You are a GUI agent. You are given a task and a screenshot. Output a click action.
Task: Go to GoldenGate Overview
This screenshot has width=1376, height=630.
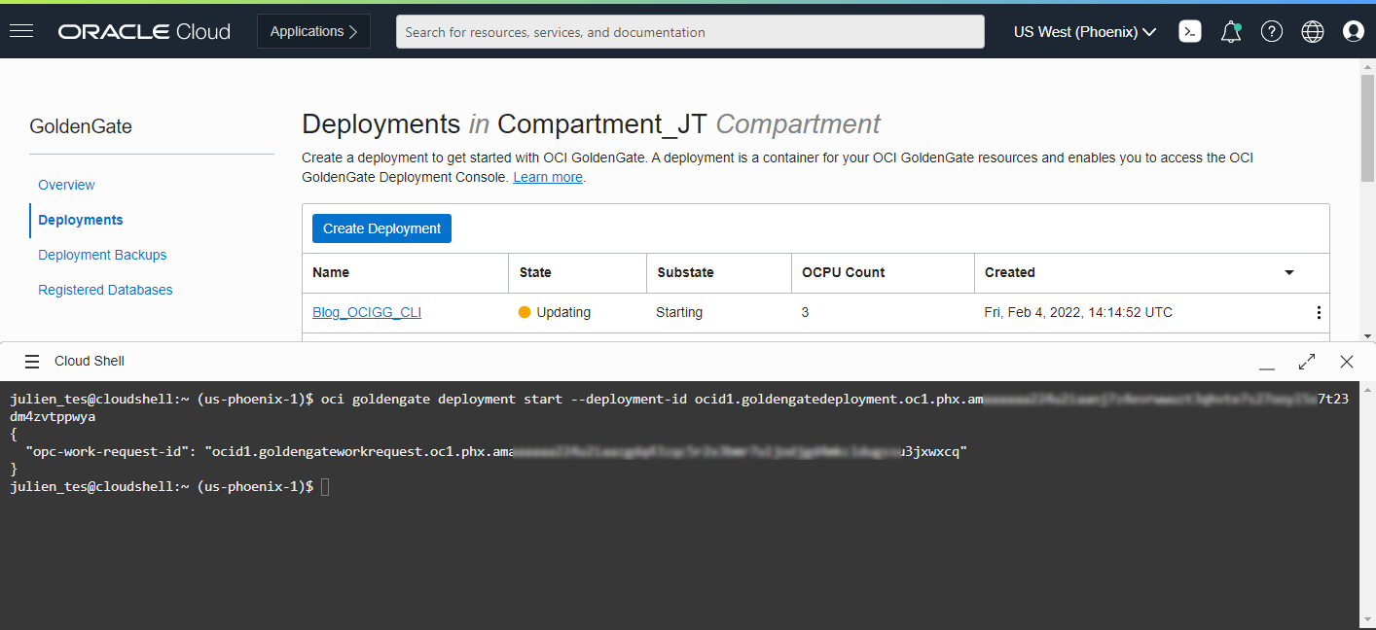point(66,185)
